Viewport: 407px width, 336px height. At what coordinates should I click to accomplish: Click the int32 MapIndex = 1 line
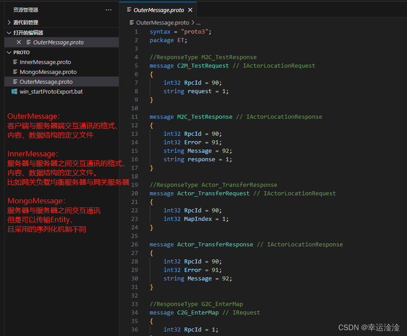tap(196, 219)
